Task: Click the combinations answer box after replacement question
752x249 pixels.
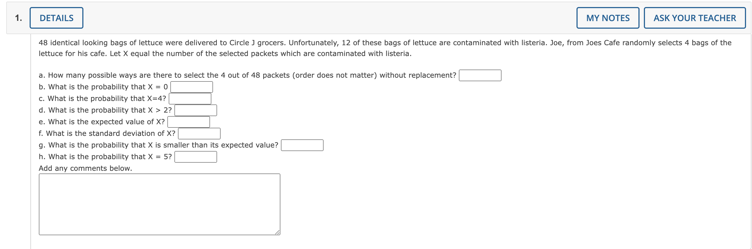Action: pos(480,75)
